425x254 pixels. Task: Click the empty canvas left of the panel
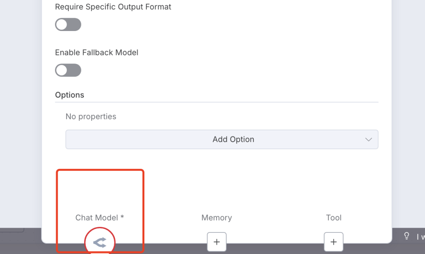pyautogui.click(x=20, y=118)
